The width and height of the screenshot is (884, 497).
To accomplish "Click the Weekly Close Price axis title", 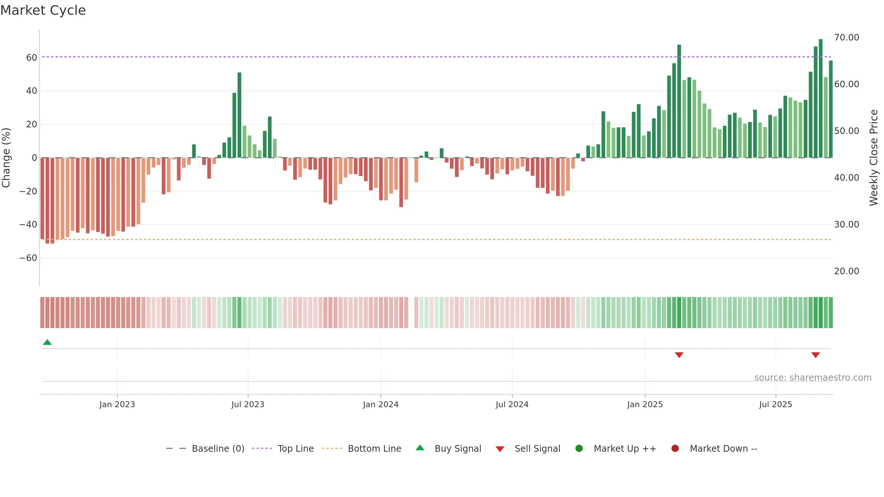I will pyautogui.click(x=874, y=158).
